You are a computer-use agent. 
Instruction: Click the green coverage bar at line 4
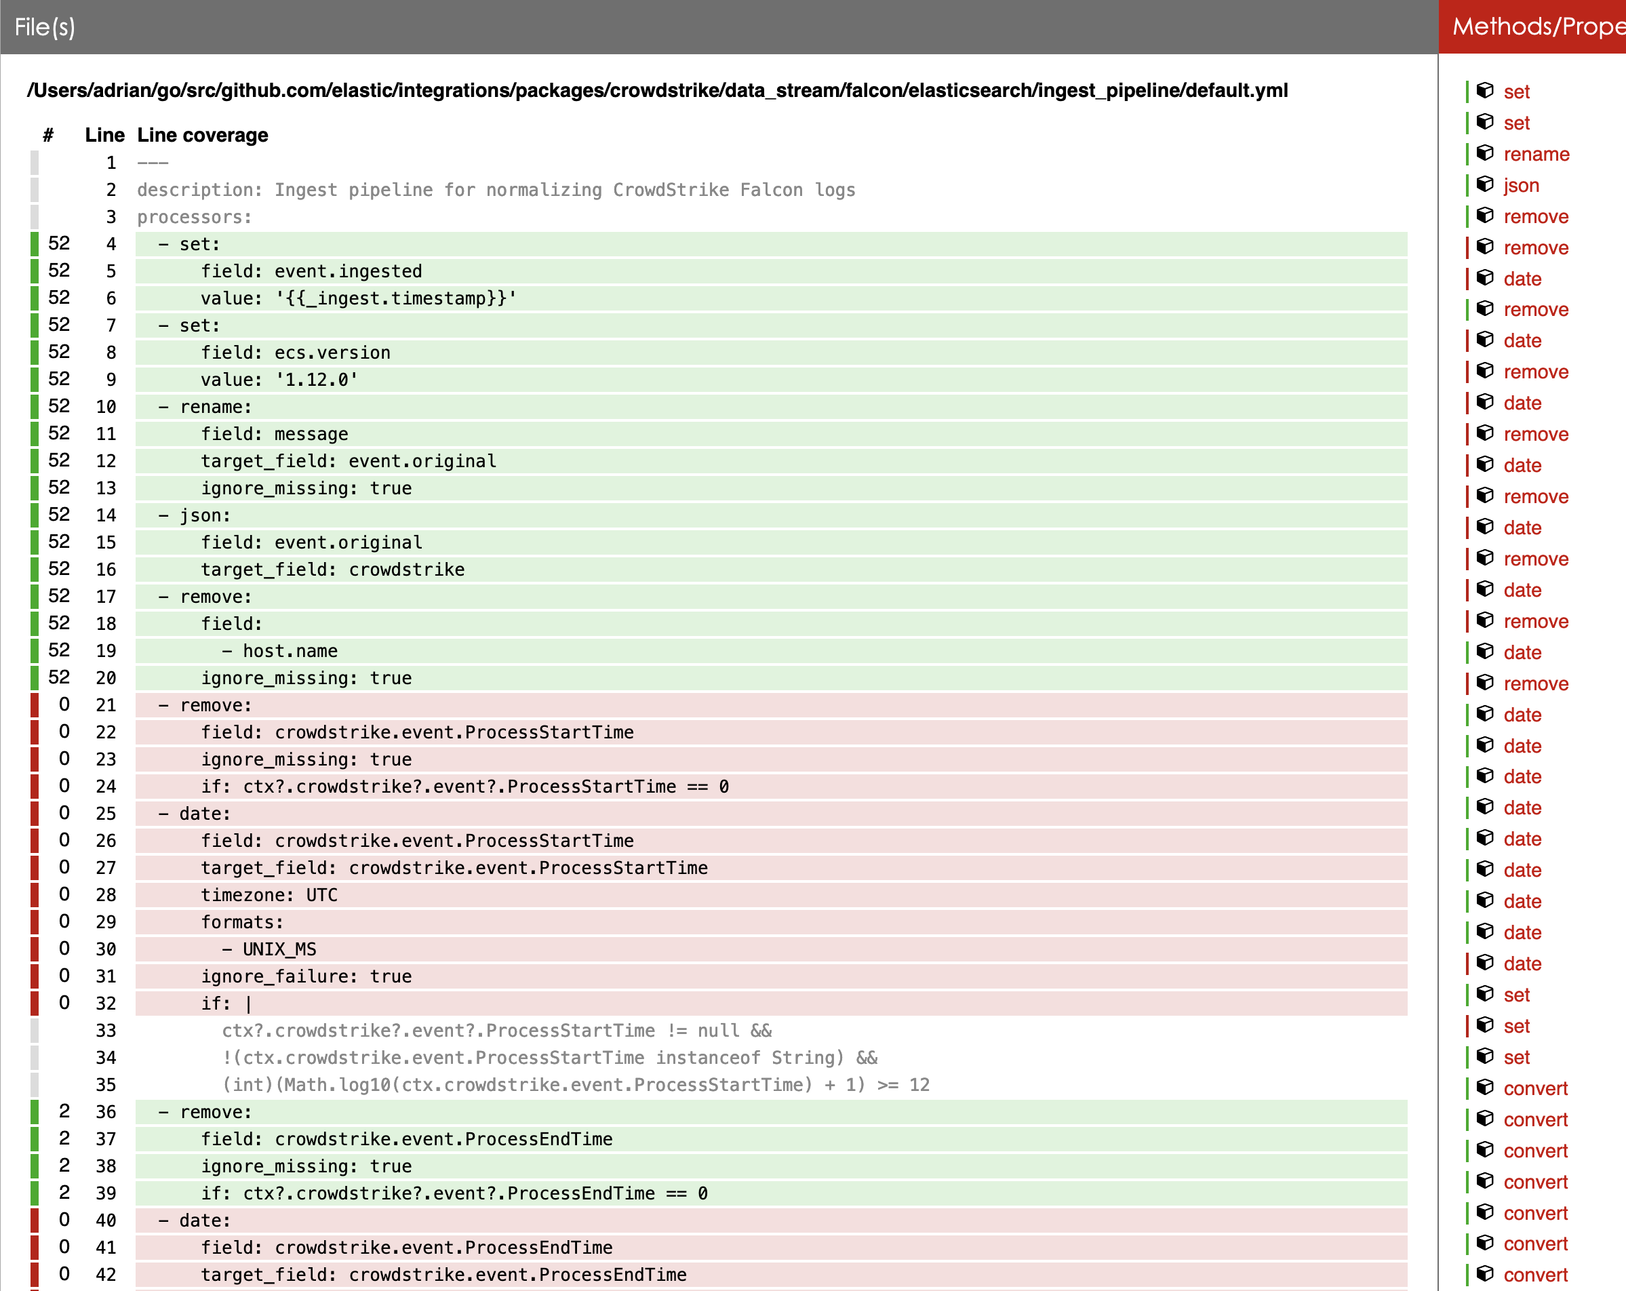coord(35,244)
